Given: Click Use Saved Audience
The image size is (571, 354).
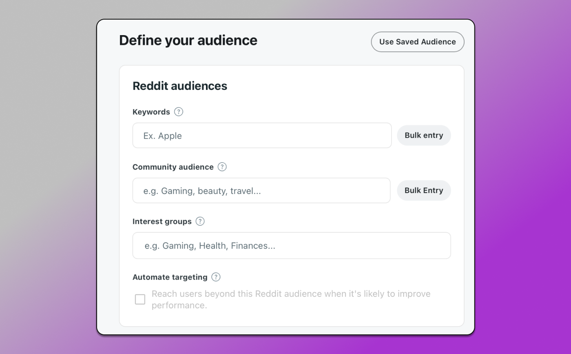Looking at the screenshot, I should pos(417,42).
